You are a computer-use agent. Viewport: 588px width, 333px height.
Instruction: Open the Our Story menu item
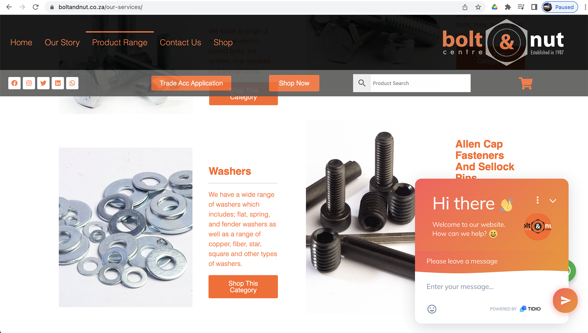(x=62, y=43)
